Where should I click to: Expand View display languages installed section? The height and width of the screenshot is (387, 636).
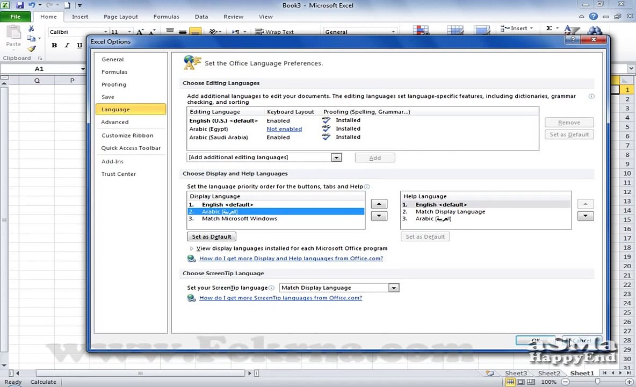pos(191,248)
